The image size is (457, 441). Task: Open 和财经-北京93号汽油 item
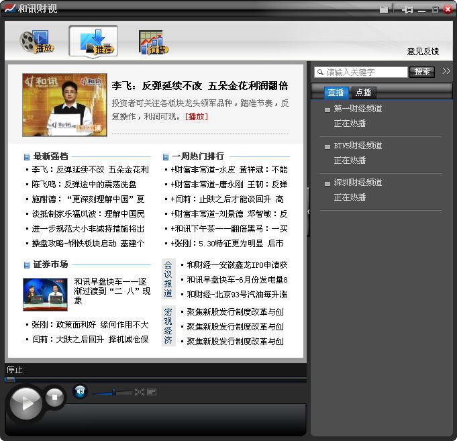coord(237,295)
